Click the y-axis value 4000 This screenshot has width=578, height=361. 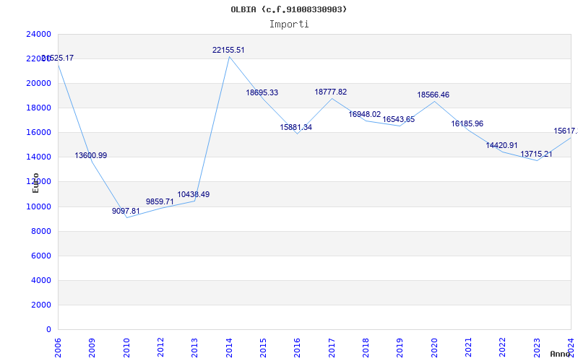tap(40, 281)
